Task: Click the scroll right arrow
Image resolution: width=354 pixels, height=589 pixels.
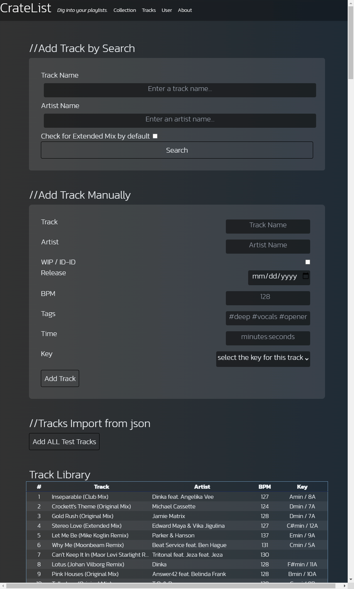Action: (344, 586)
